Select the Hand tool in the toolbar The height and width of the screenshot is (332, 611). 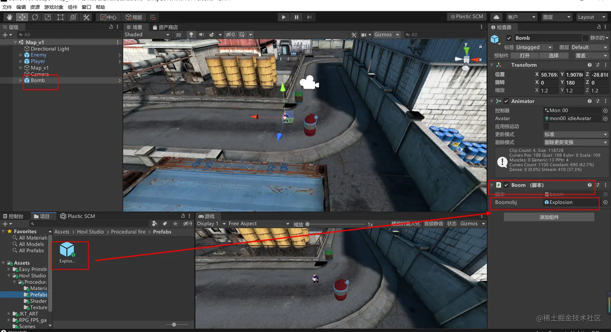(9, 17)
